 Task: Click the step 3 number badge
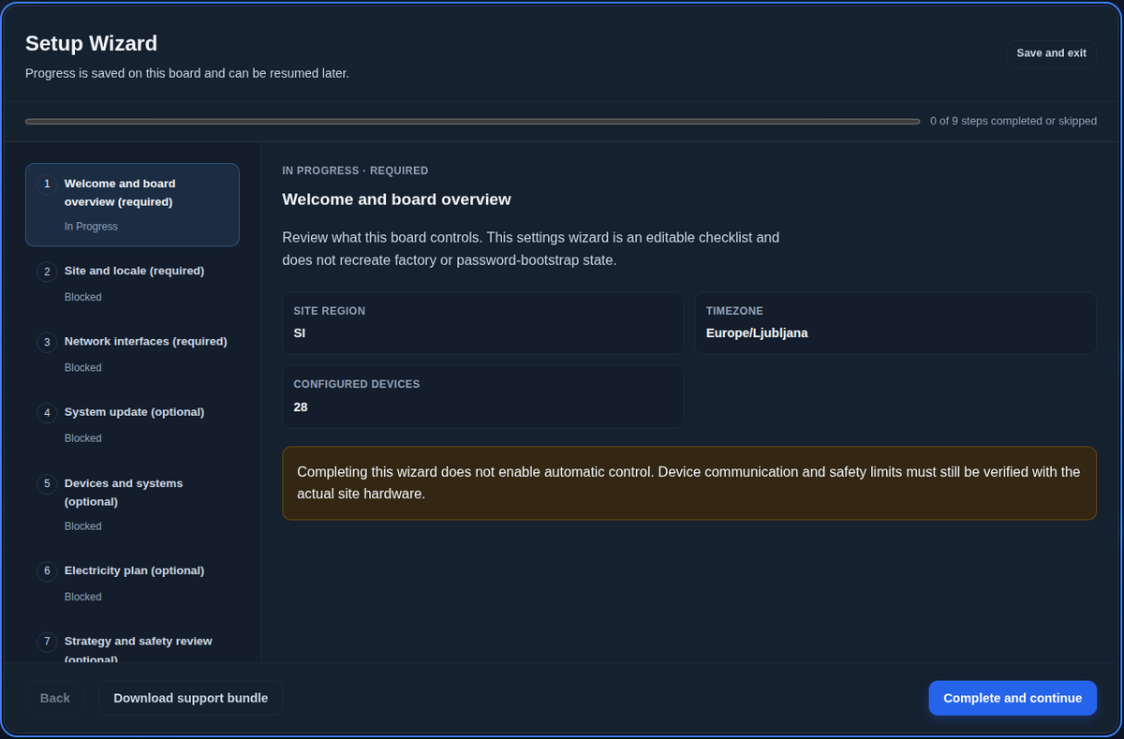coord(47,342)
